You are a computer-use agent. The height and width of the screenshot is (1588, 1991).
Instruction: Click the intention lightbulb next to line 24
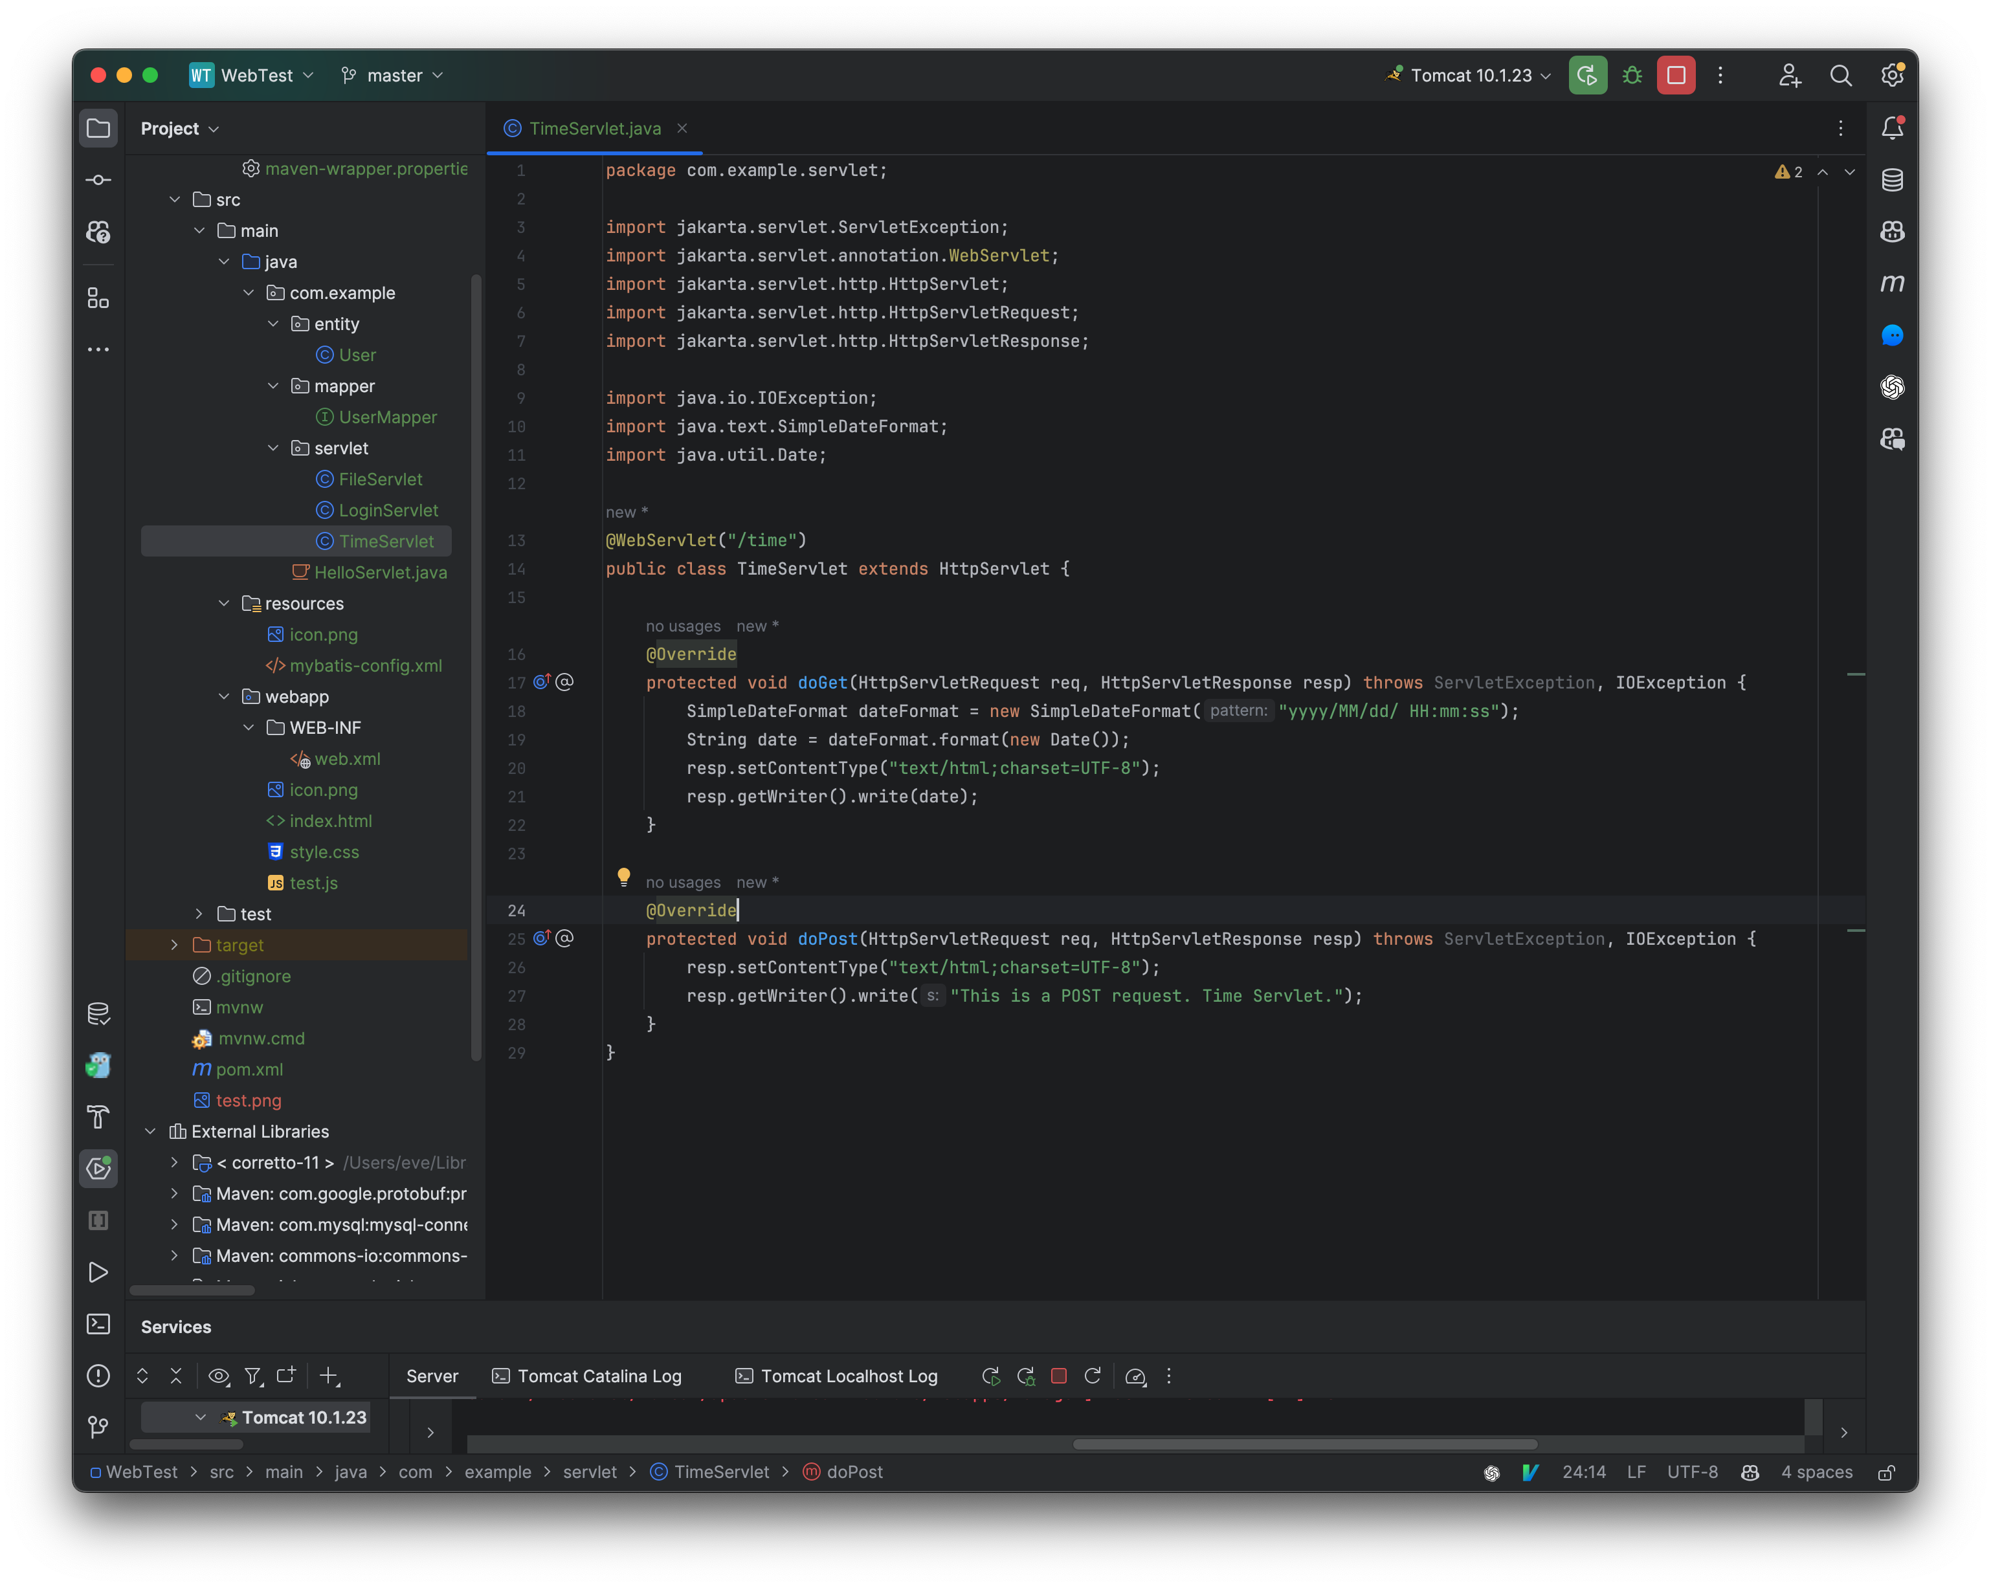click(624, 877)
